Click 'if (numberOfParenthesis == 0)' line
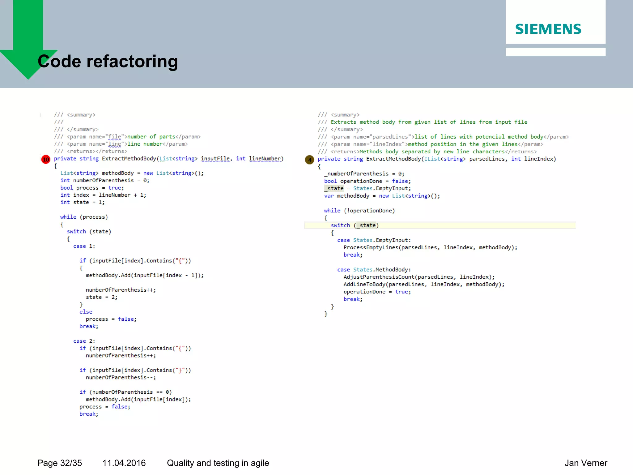Viewport: 633px width, 475px height. coord(125,392)
